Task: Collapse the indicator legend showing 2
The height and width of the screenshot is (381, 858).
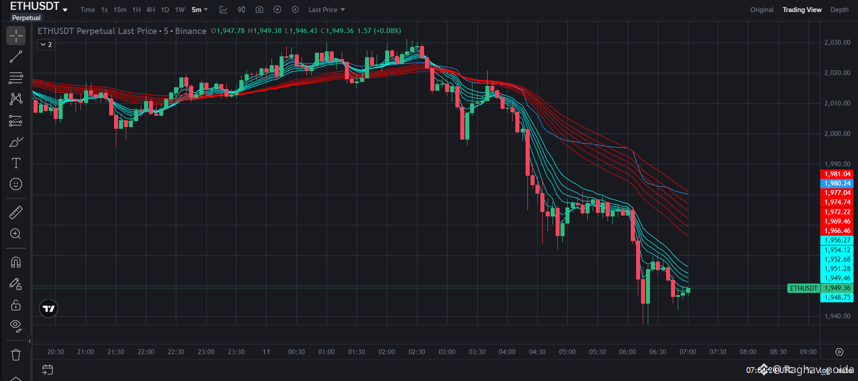Action: (46, 44)
